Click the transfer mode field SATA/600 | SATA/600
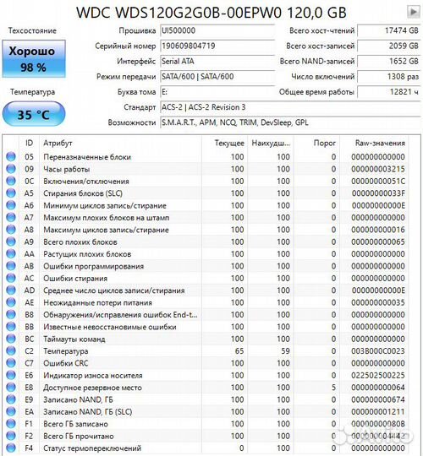Screen dimensions: 423x456 point(217,77)
